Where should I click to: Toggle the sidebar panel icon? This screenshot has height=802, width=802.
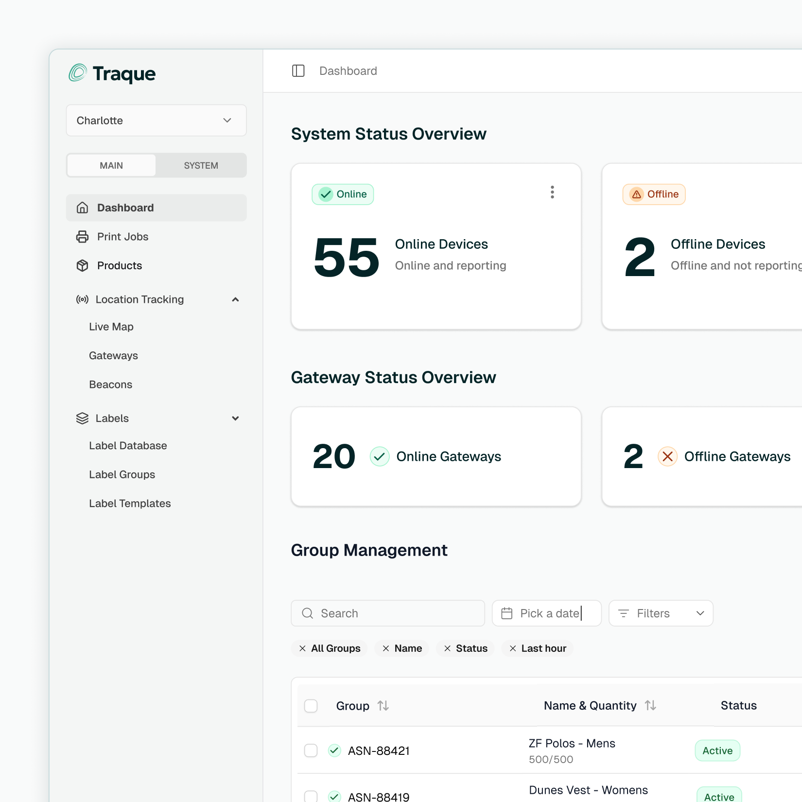298,71
